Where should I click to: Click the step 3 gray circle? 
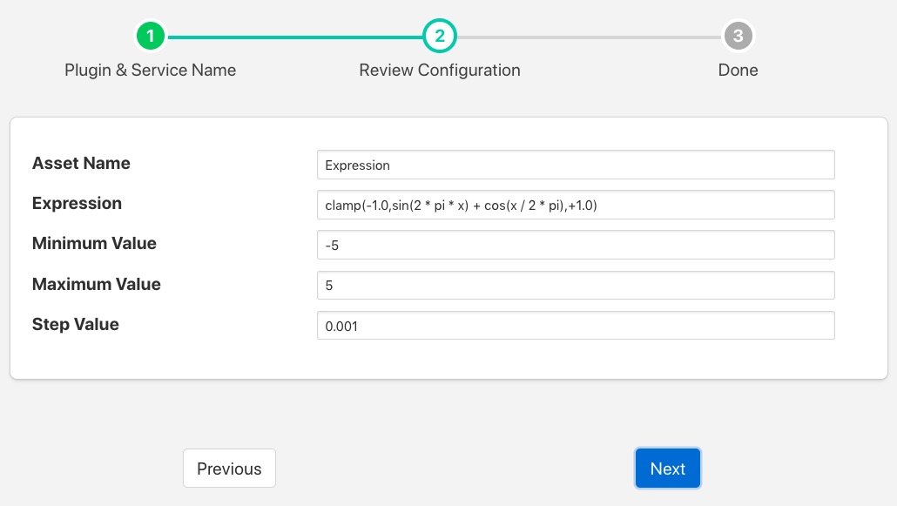coord(738,37)
